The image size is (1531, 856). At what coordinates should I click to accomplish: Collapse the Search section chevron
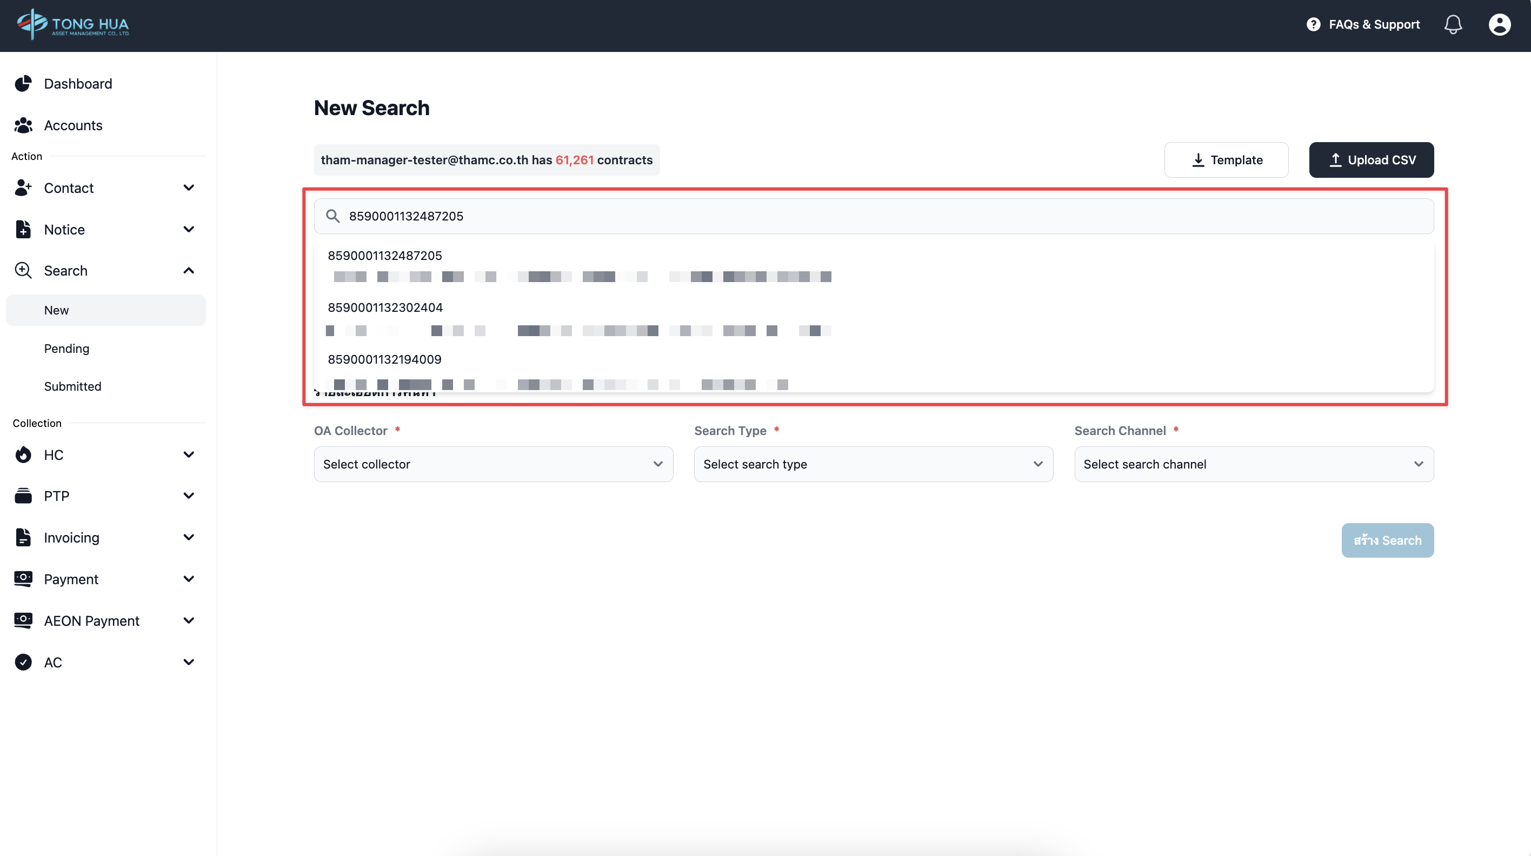(x=189, y=271)
